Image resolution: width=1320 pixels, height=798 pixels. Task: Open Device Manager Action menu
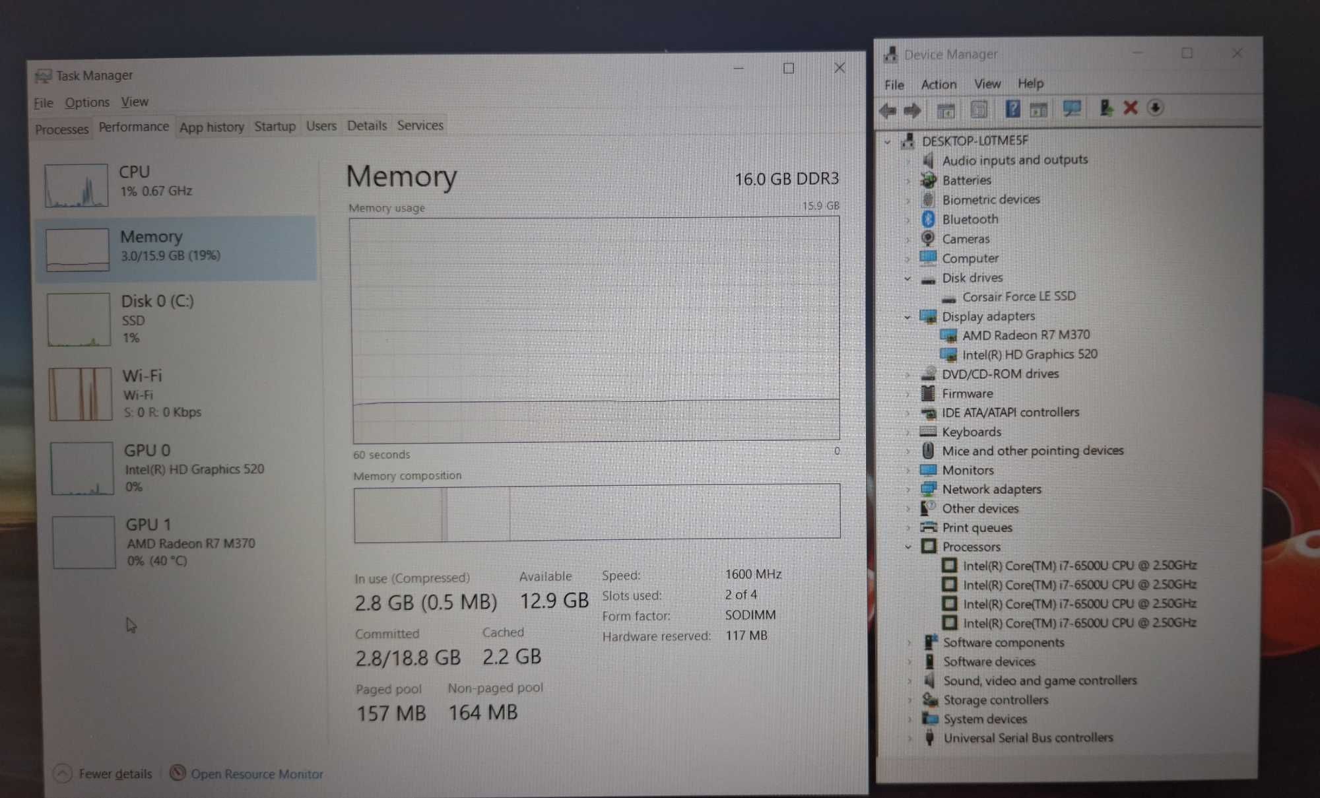pyautogui.click(x=939, y=84)
